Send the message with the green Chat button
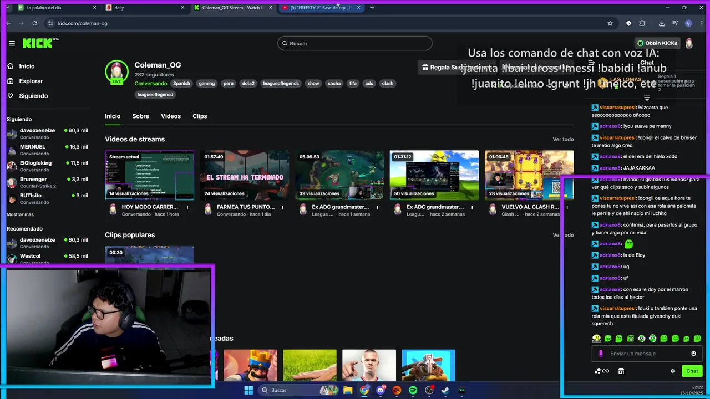Screen dimensions: 710x399 tap(692, 371)
